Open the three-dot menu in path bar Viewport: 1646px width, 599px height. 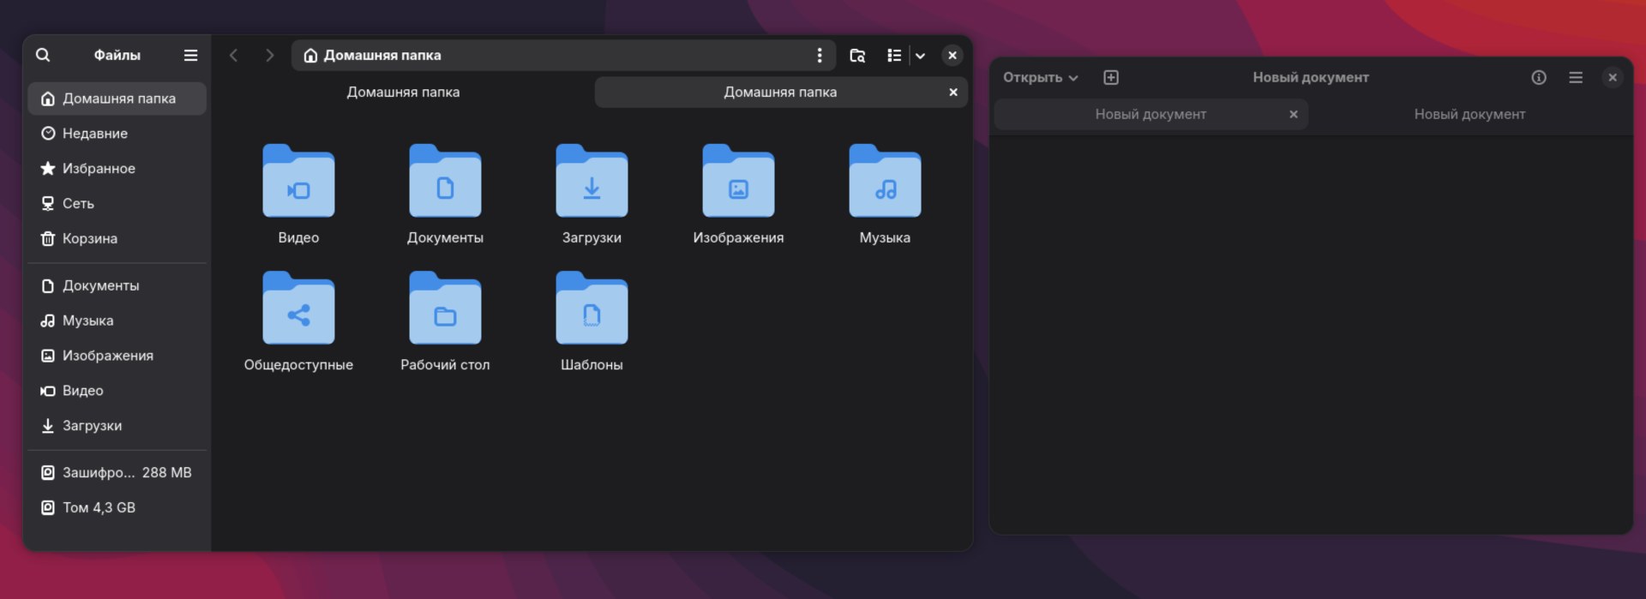pos(819,55)
